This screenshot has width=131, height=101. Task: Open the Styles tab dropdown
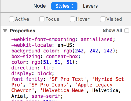pos(64,6)
